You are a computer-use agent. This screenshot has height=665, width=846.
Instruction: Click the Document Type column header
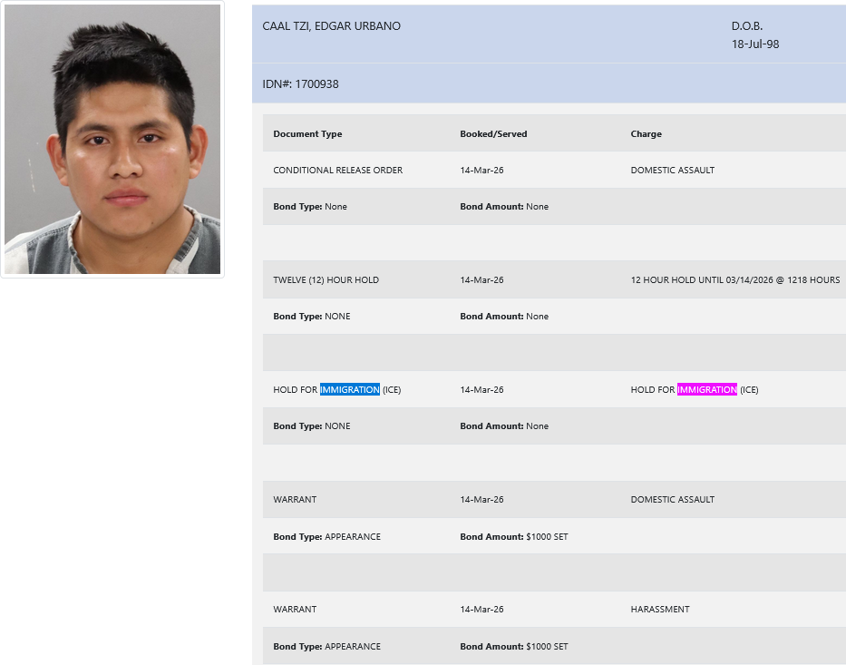[307, 134]
